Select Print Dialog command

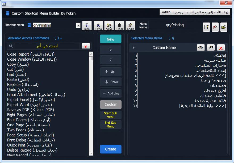(x=47, y=140)
